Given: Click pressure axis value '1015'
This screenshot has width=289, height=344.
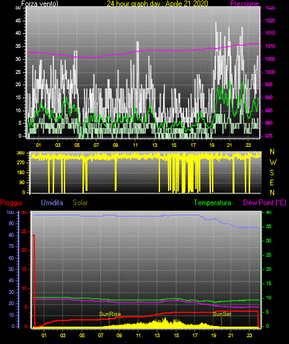Looking at the screenshot, I should [270, 33].
